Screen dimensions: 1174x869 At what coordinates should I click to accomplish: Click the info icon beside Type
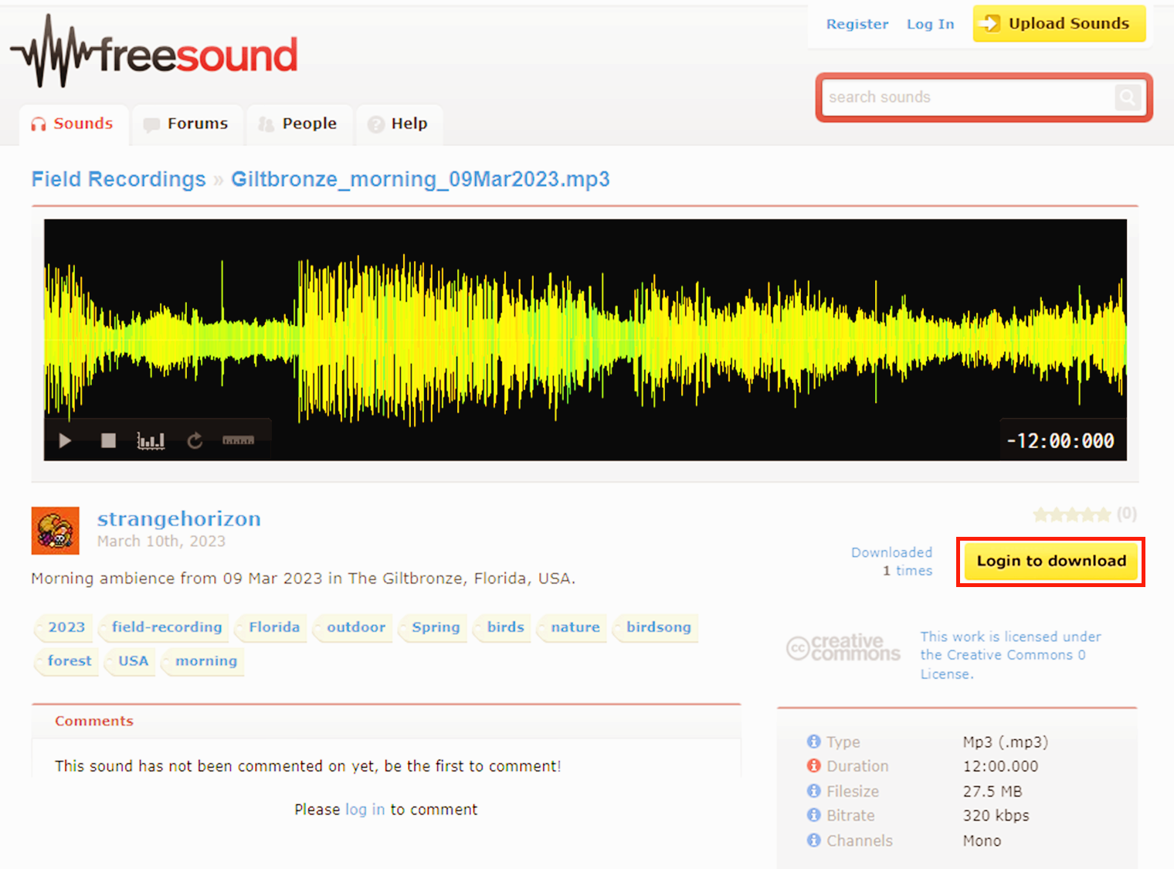point(814,742)
